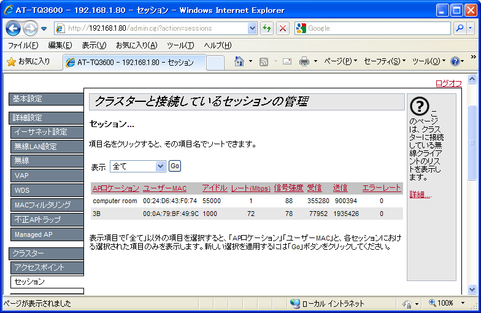Open the お気に入り(A) menu
The image size is (481, 313).
[x=136, y=45]
